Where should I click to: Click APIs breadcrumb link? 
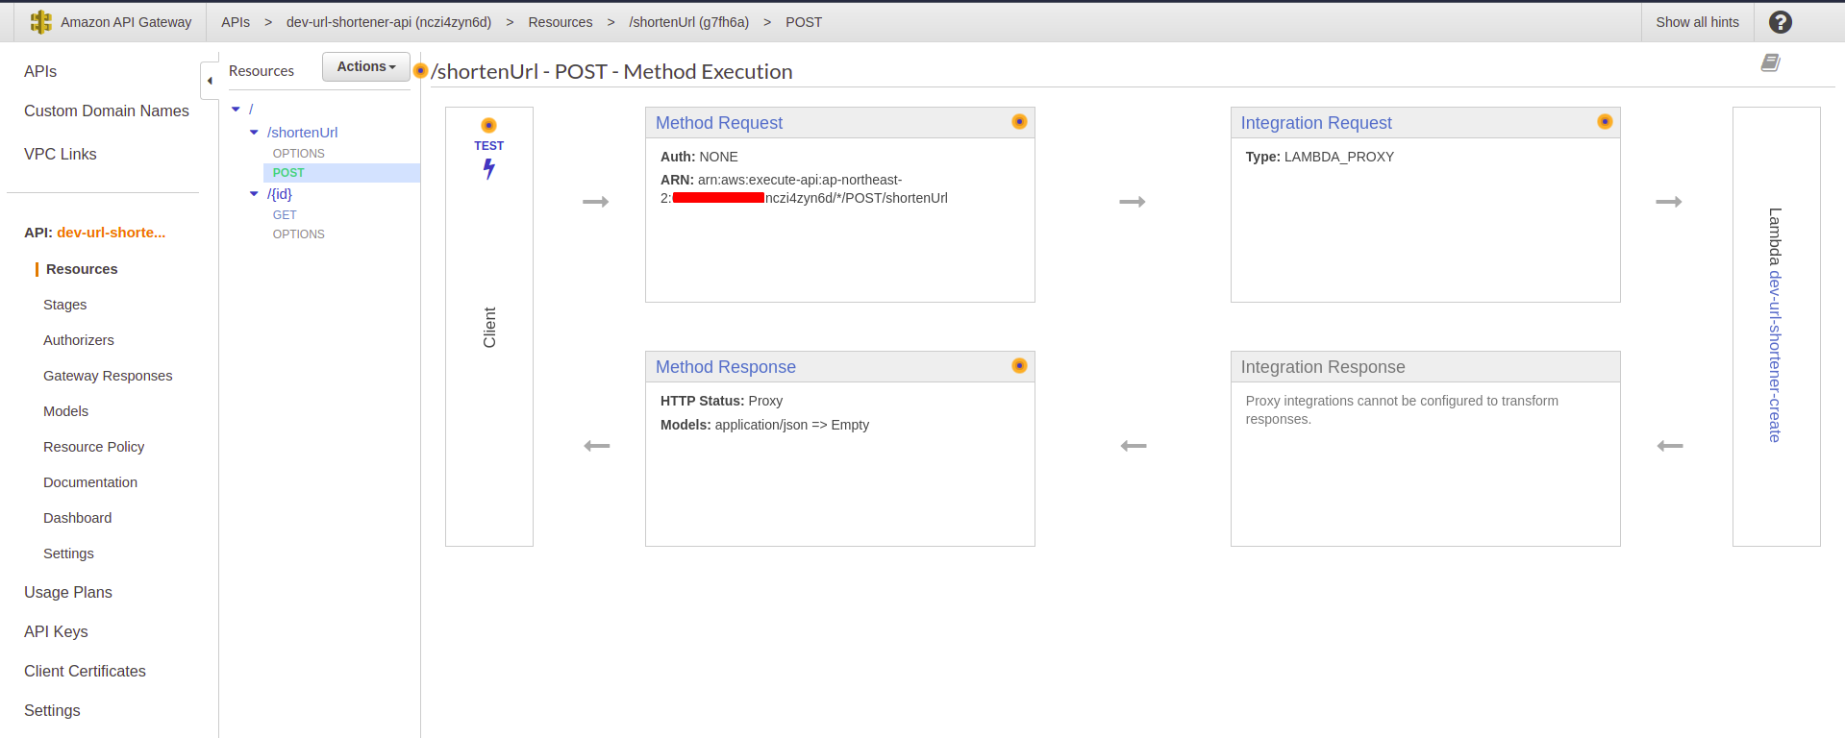pyautogui.click(x=236, y=22)
